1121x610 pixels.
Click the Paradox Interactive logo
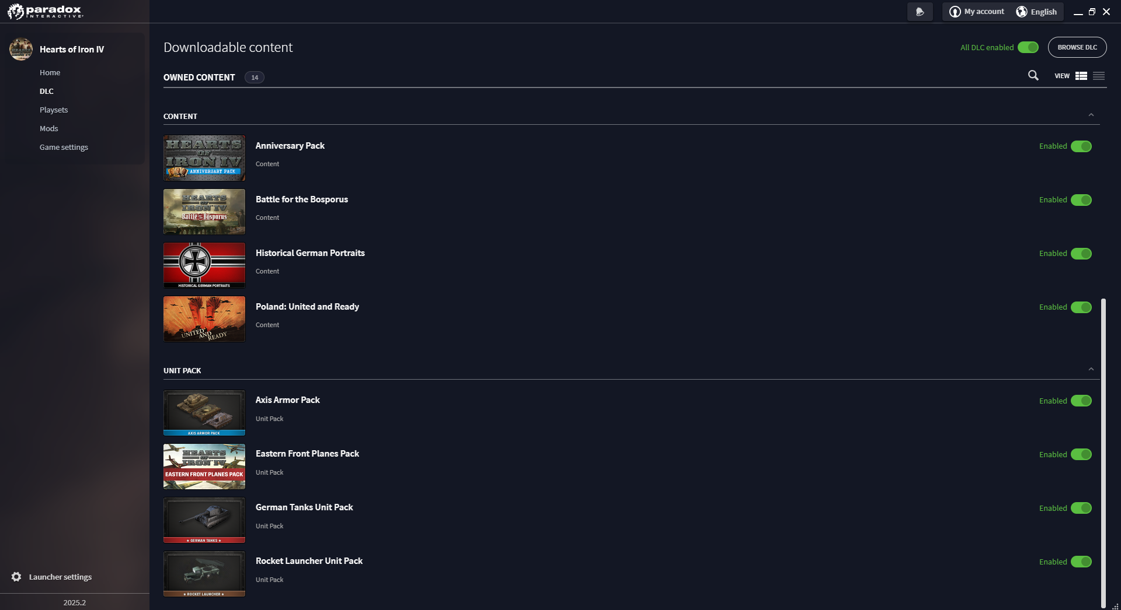coord(44,11)
